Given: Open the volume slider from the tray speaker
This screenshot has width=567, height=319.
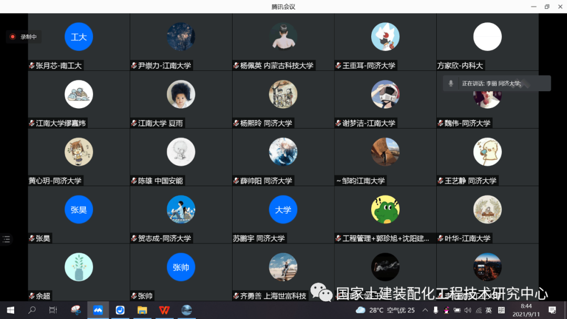Looking at the screenshot, I should click(467, 310).
